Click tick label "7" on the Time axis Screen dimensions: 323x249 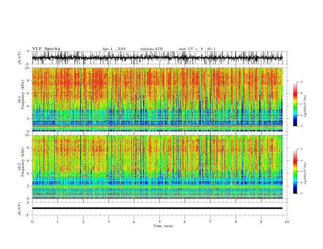click(210, 222)
